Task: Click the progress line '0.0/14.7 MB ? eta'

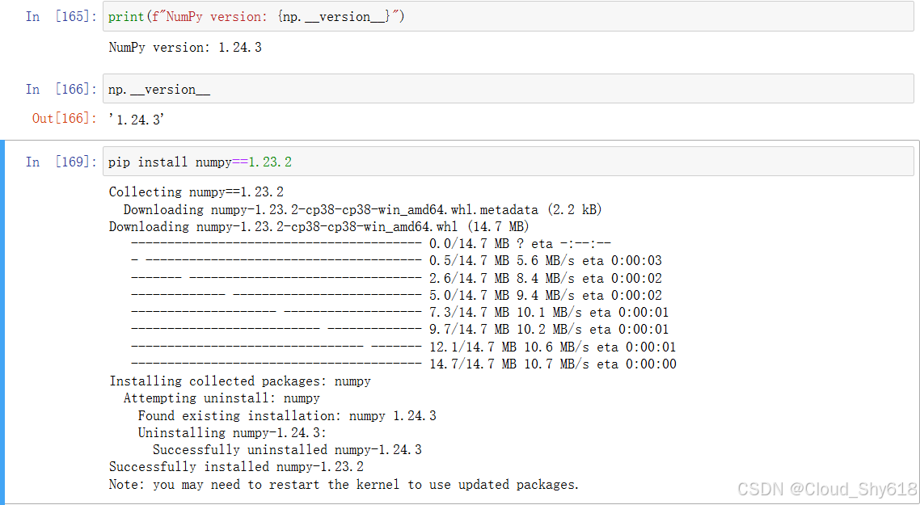Action: pyautogui.click(x=371, y=243)
